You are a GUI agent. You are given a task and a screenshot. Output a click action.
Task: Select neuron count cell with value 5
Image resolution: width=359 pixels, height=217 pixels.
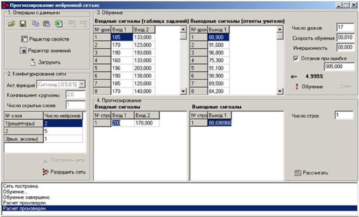(x=63, y=131)
